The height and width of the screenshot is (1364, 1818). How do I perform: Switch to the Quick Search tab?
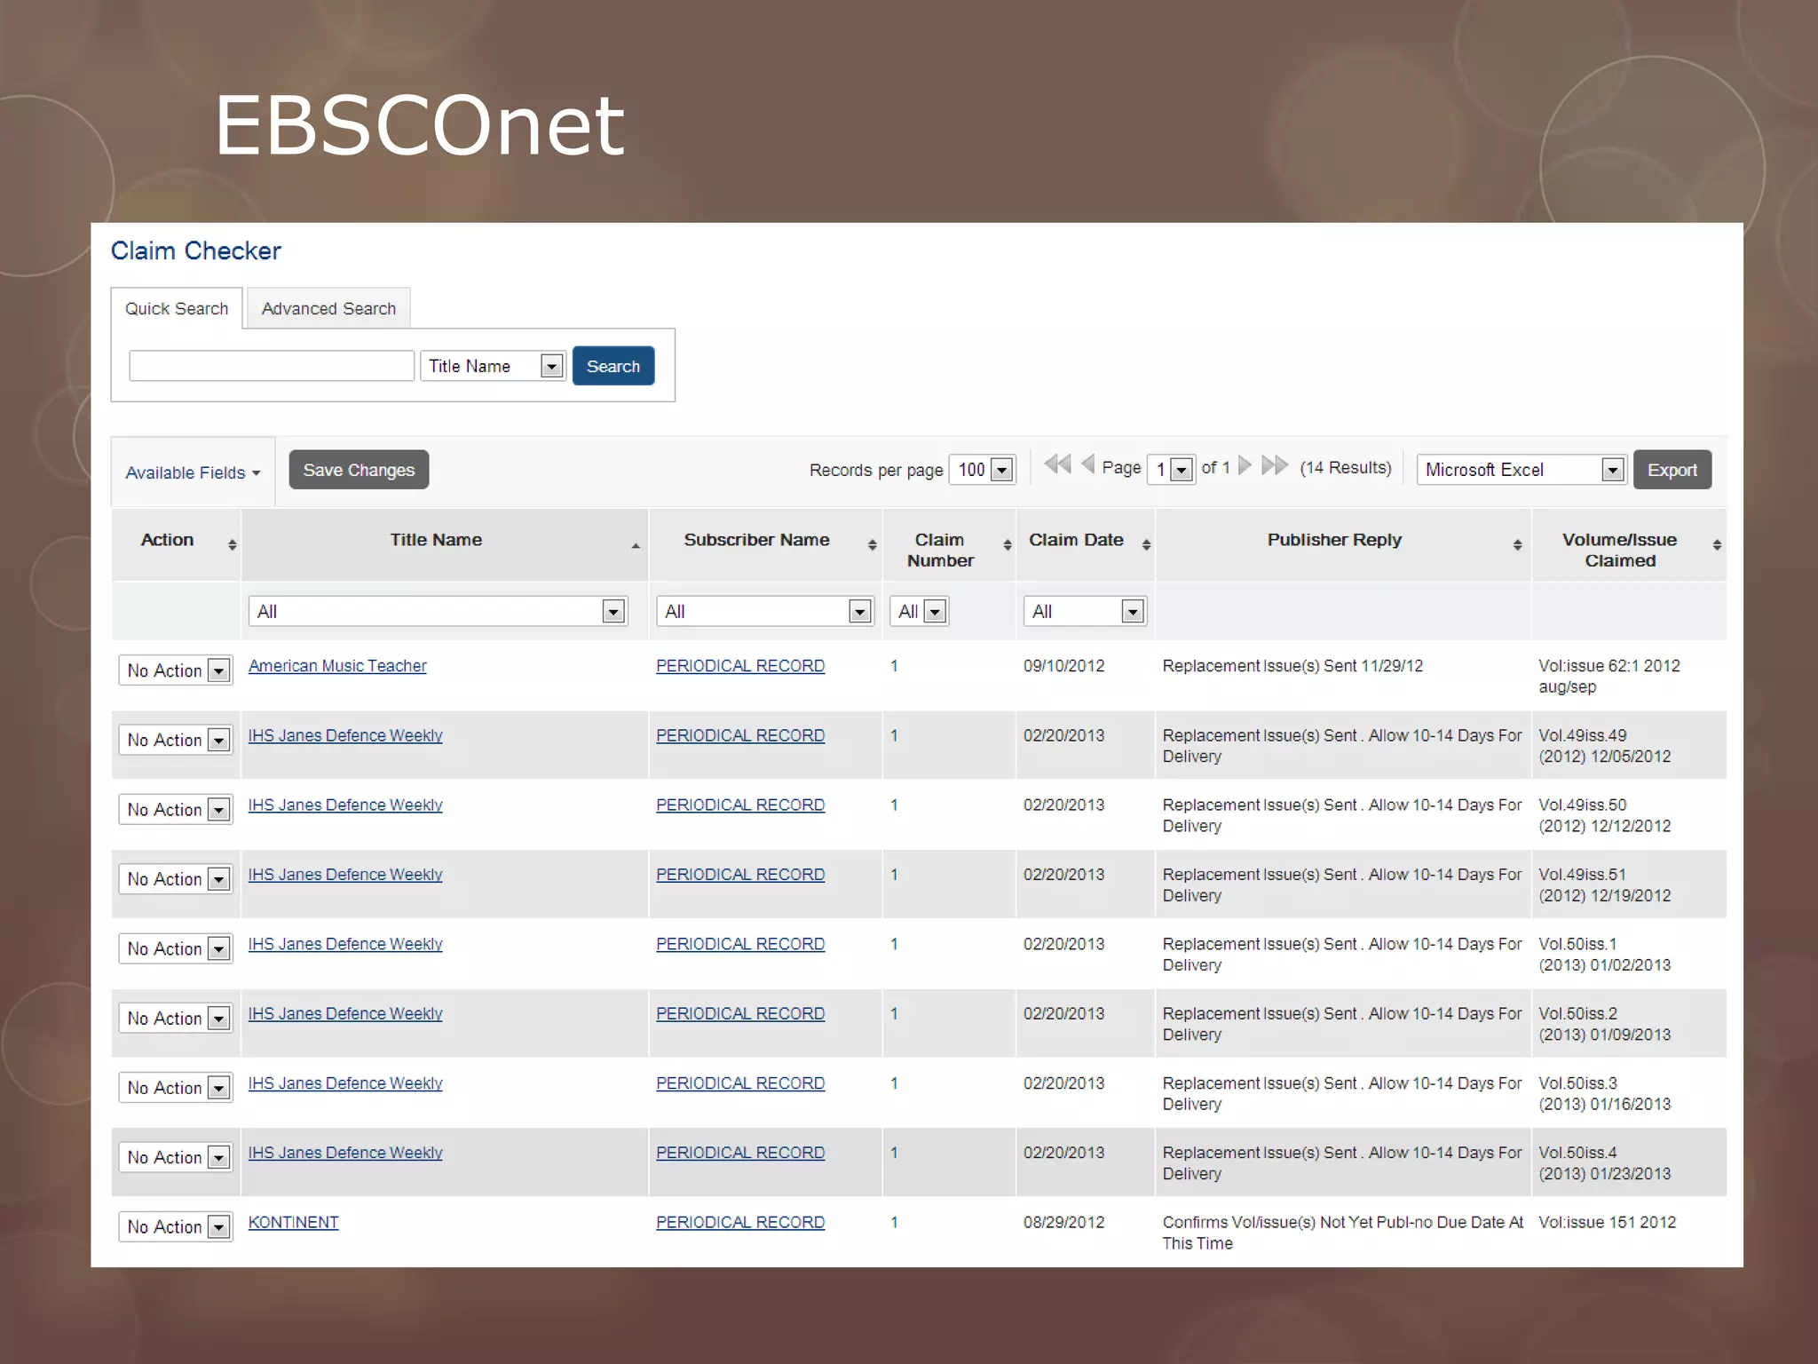coord(177,308)
